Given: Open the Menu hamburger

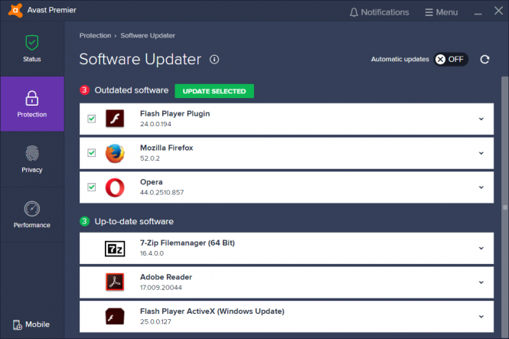Looking at the screenshot, I should click(x=441, y=12).
